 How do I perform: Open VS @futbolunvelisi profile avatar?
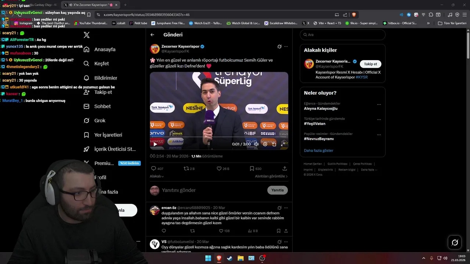pyautogui.click(x=155, y=244)
